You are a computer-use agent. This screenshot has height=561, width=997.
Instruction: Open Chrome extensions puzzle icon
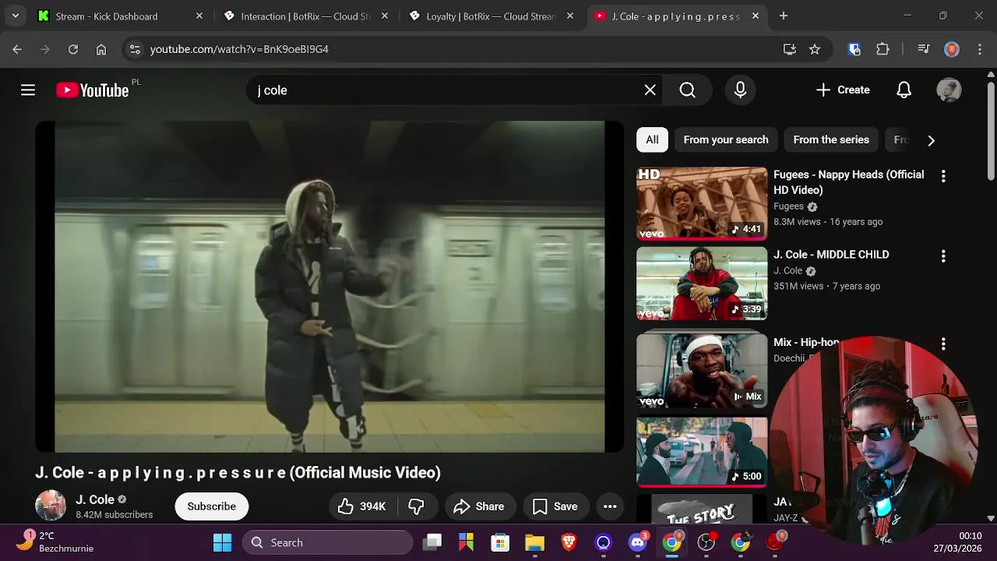(x=883, y=49)
